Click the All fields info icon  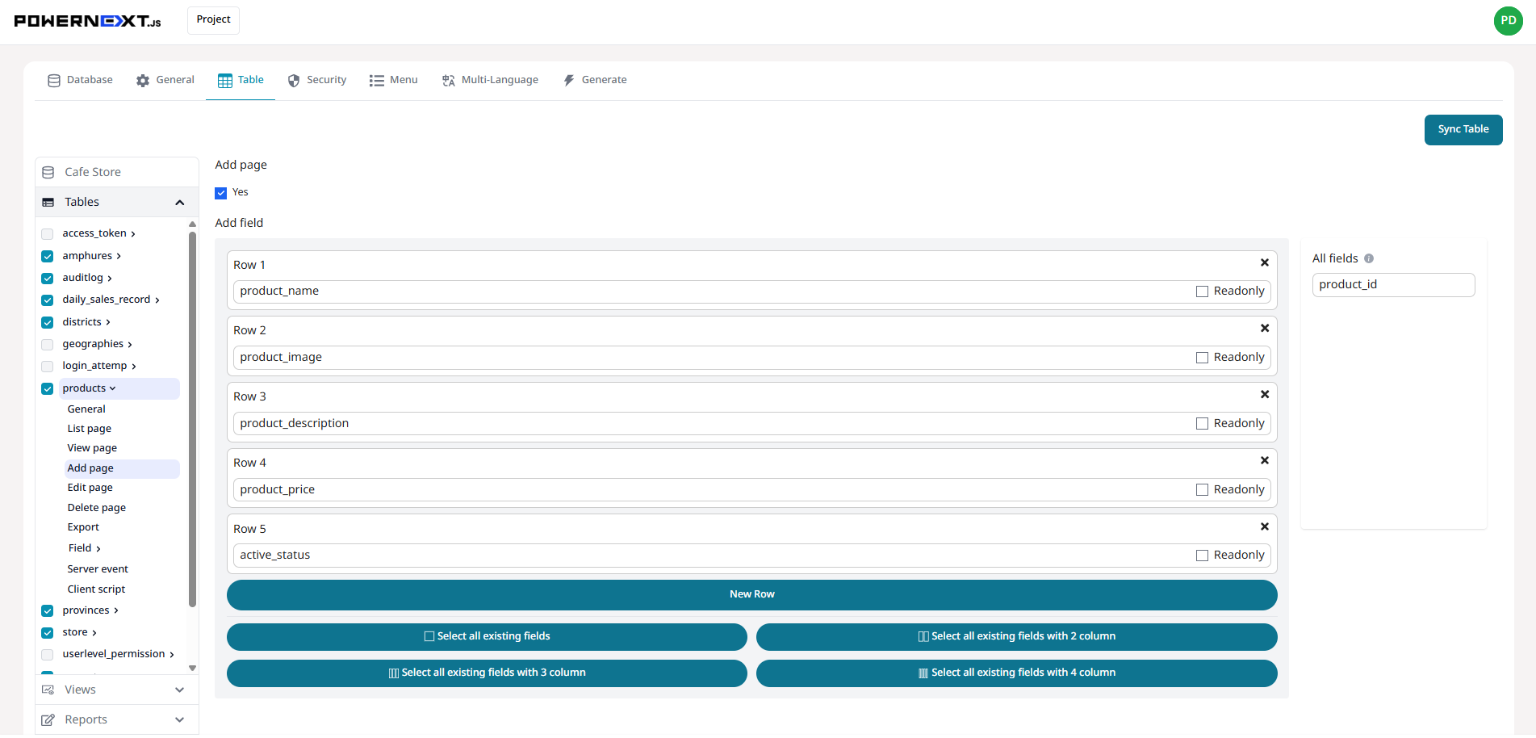(x=1369, y=259)
